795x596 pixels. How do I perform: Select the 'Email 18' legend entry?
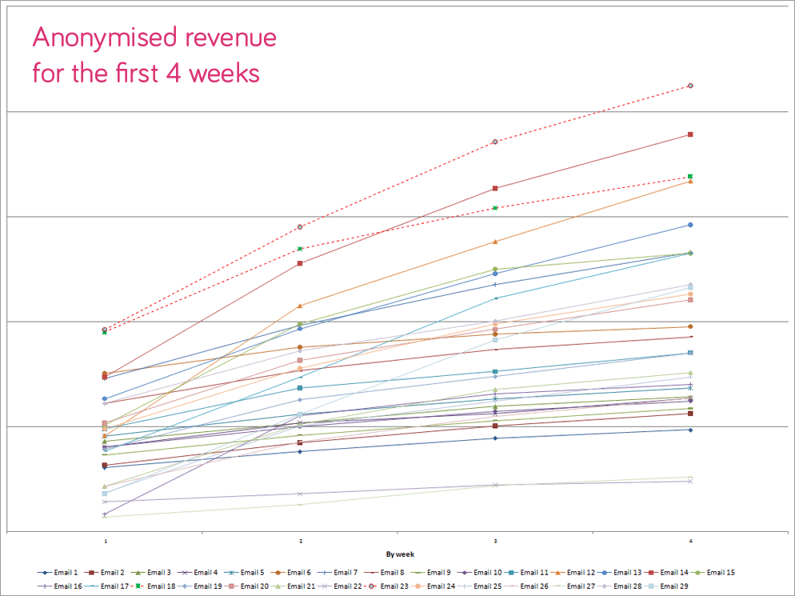coord(153,586)
